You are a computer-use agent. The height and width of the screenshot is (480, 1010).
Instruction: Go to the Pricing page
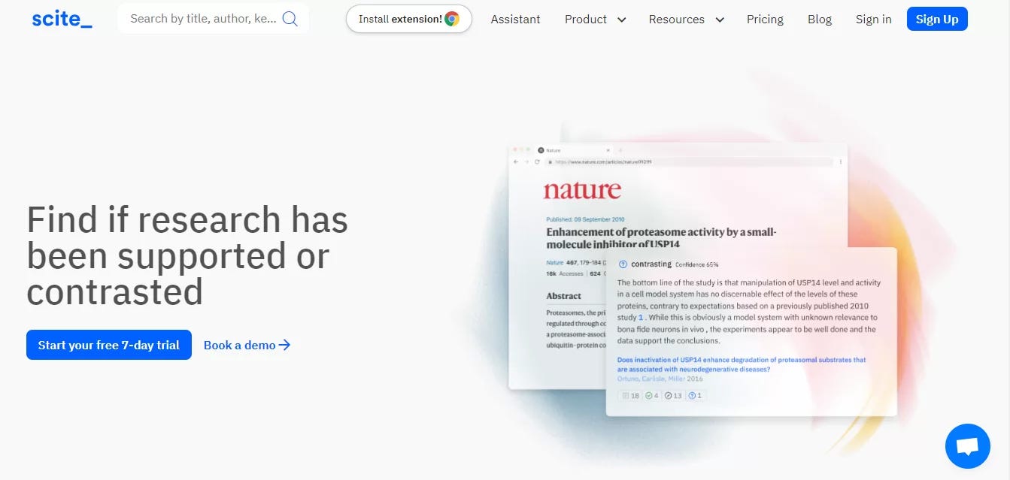[x=765, y=20]
